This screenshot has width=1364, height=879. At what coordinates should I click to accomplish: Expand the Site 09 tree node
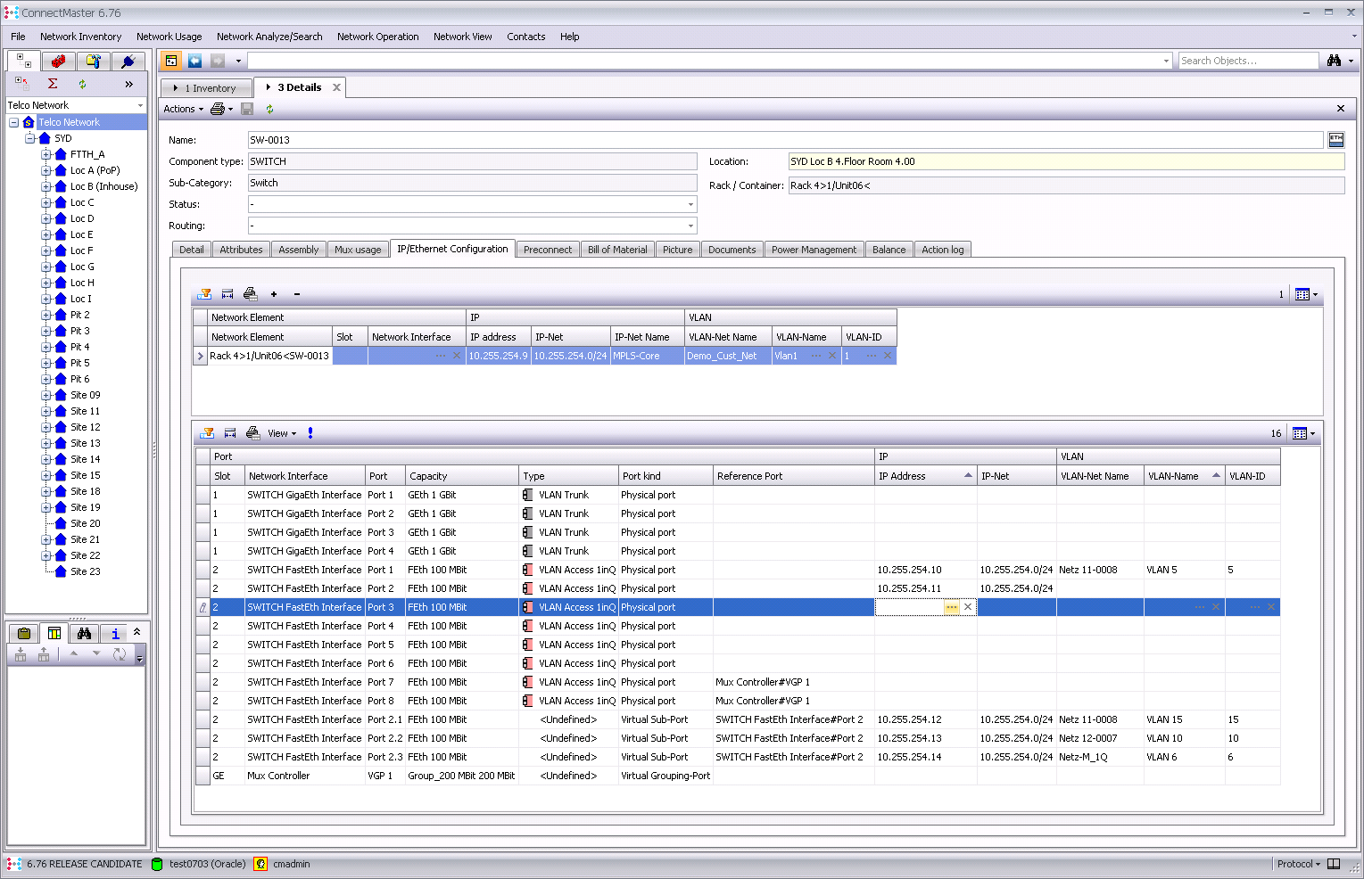coord(45,395)
